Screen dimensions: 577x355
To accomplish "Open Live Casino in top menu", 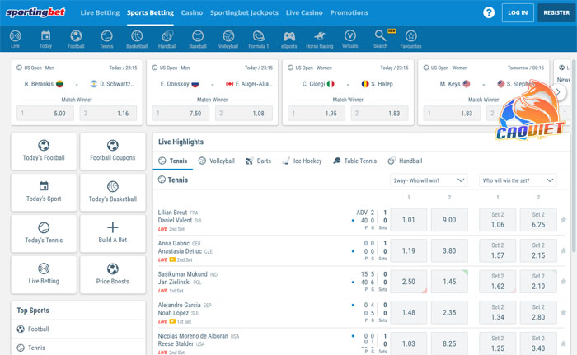I will tap(304, 12).
